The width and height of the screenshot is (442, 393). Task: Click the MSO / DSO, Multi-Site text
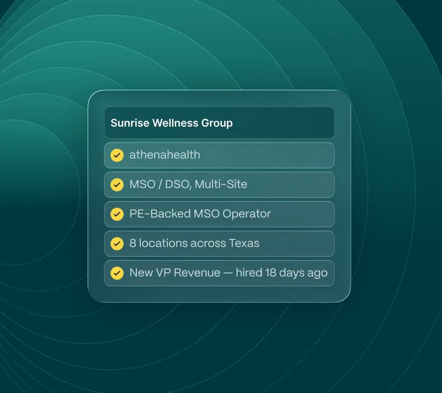[188, 184]
